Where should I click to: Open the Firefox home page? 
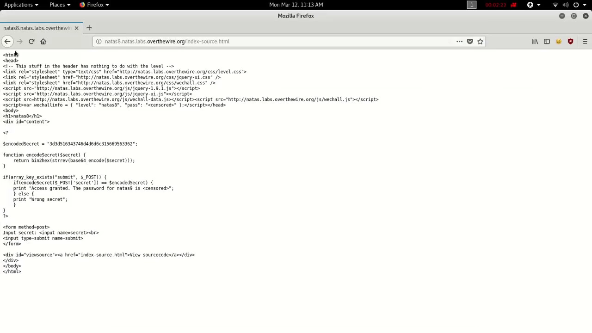click(x=43, y=42)
